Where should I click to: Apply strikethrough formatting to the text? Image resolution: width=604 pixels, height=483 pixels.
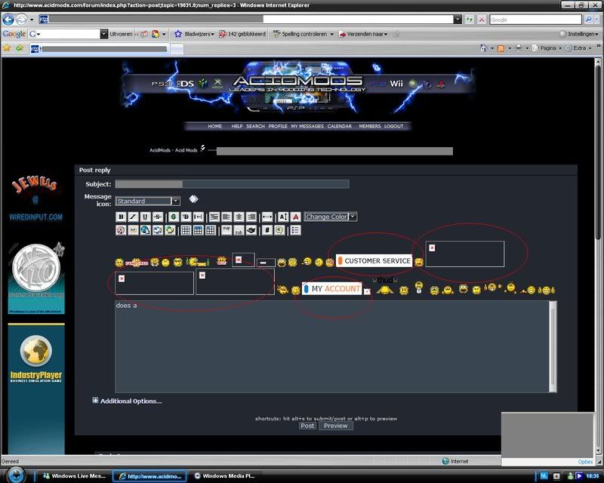pyautogui.click(x=158, y=217)
